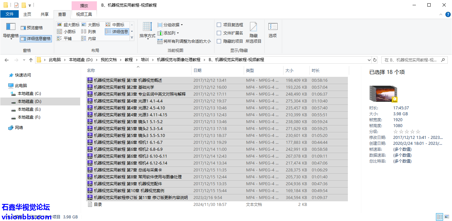Click Size all columns to fit (将所有列调整为合适的大小)
452x221 pixels.
tap(184, 41)
